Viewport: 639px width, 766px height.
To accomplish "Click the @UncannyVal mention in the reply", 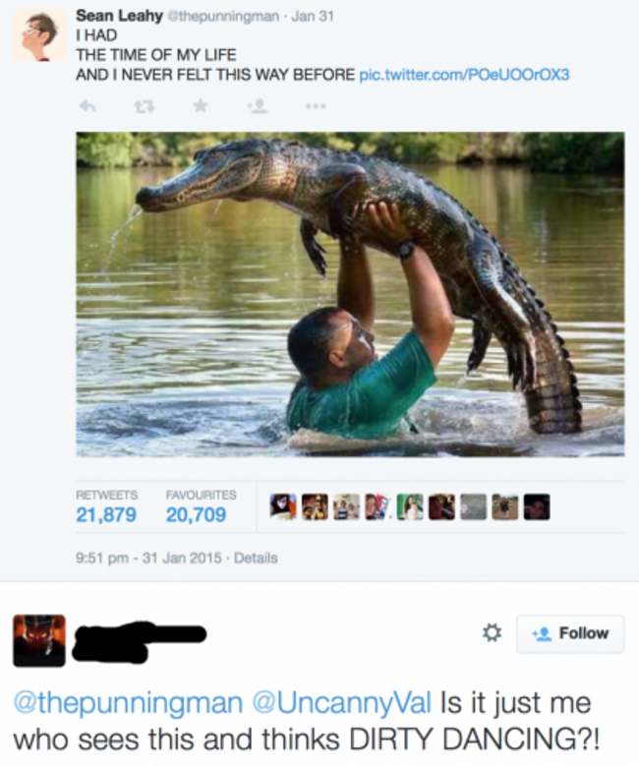I will 341,703.
